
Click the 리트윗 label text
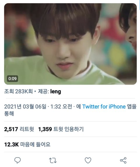[x=27, y=129]
